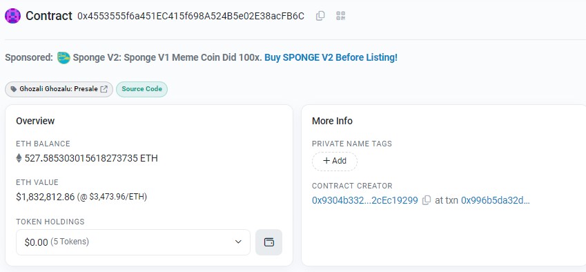Show the contract address QR code

point(340,16)
